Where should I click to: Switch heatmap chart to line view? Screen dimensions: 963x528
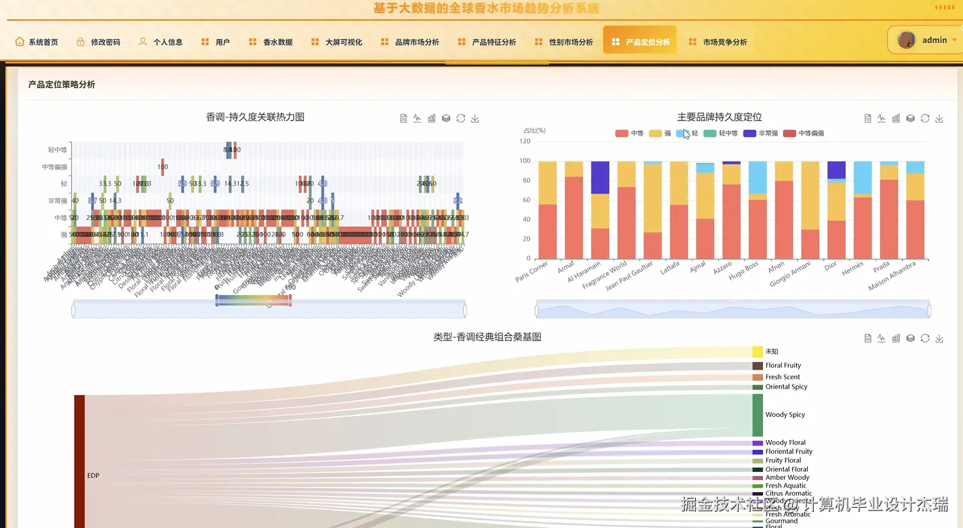418,118
